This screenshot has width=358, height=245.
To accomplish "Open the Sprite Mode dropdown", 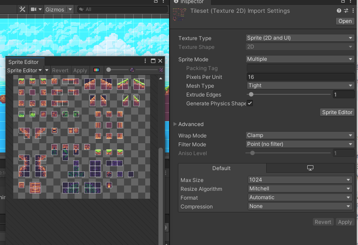I will tap(300, 59).
